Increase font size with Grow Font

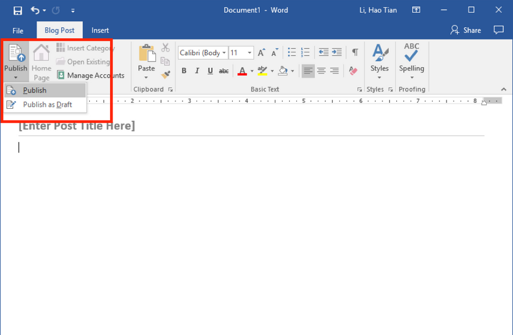261,52
